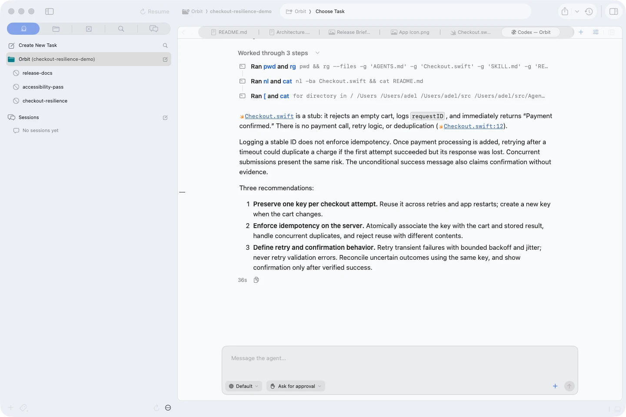Toggle the right inspector panel icon
Screen dimensions: 626x417
(614, 11)
